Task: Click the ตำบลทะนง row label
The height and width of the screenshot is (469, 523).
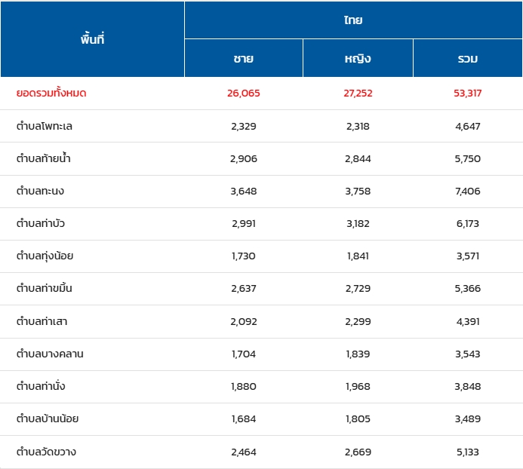Action: click(x=41, y=191)
